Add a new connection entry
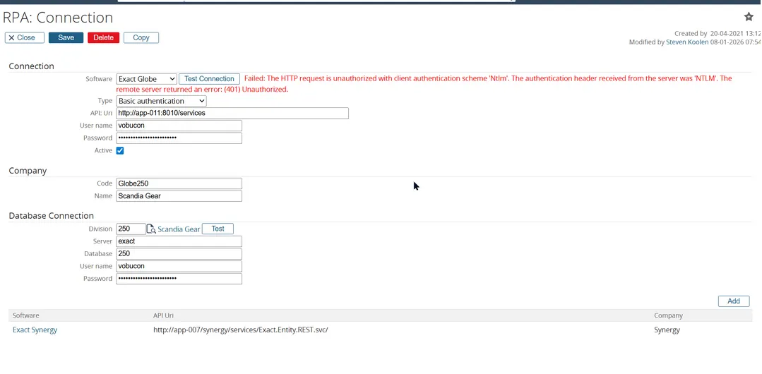This screenshot has height=374, width=762. click(x=733, y=301)
